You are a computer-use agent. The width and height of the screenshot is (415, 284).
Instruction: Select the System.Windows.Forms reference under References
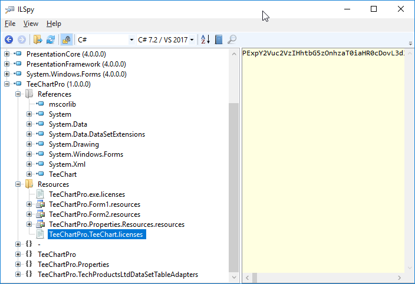tap(86, 154)
